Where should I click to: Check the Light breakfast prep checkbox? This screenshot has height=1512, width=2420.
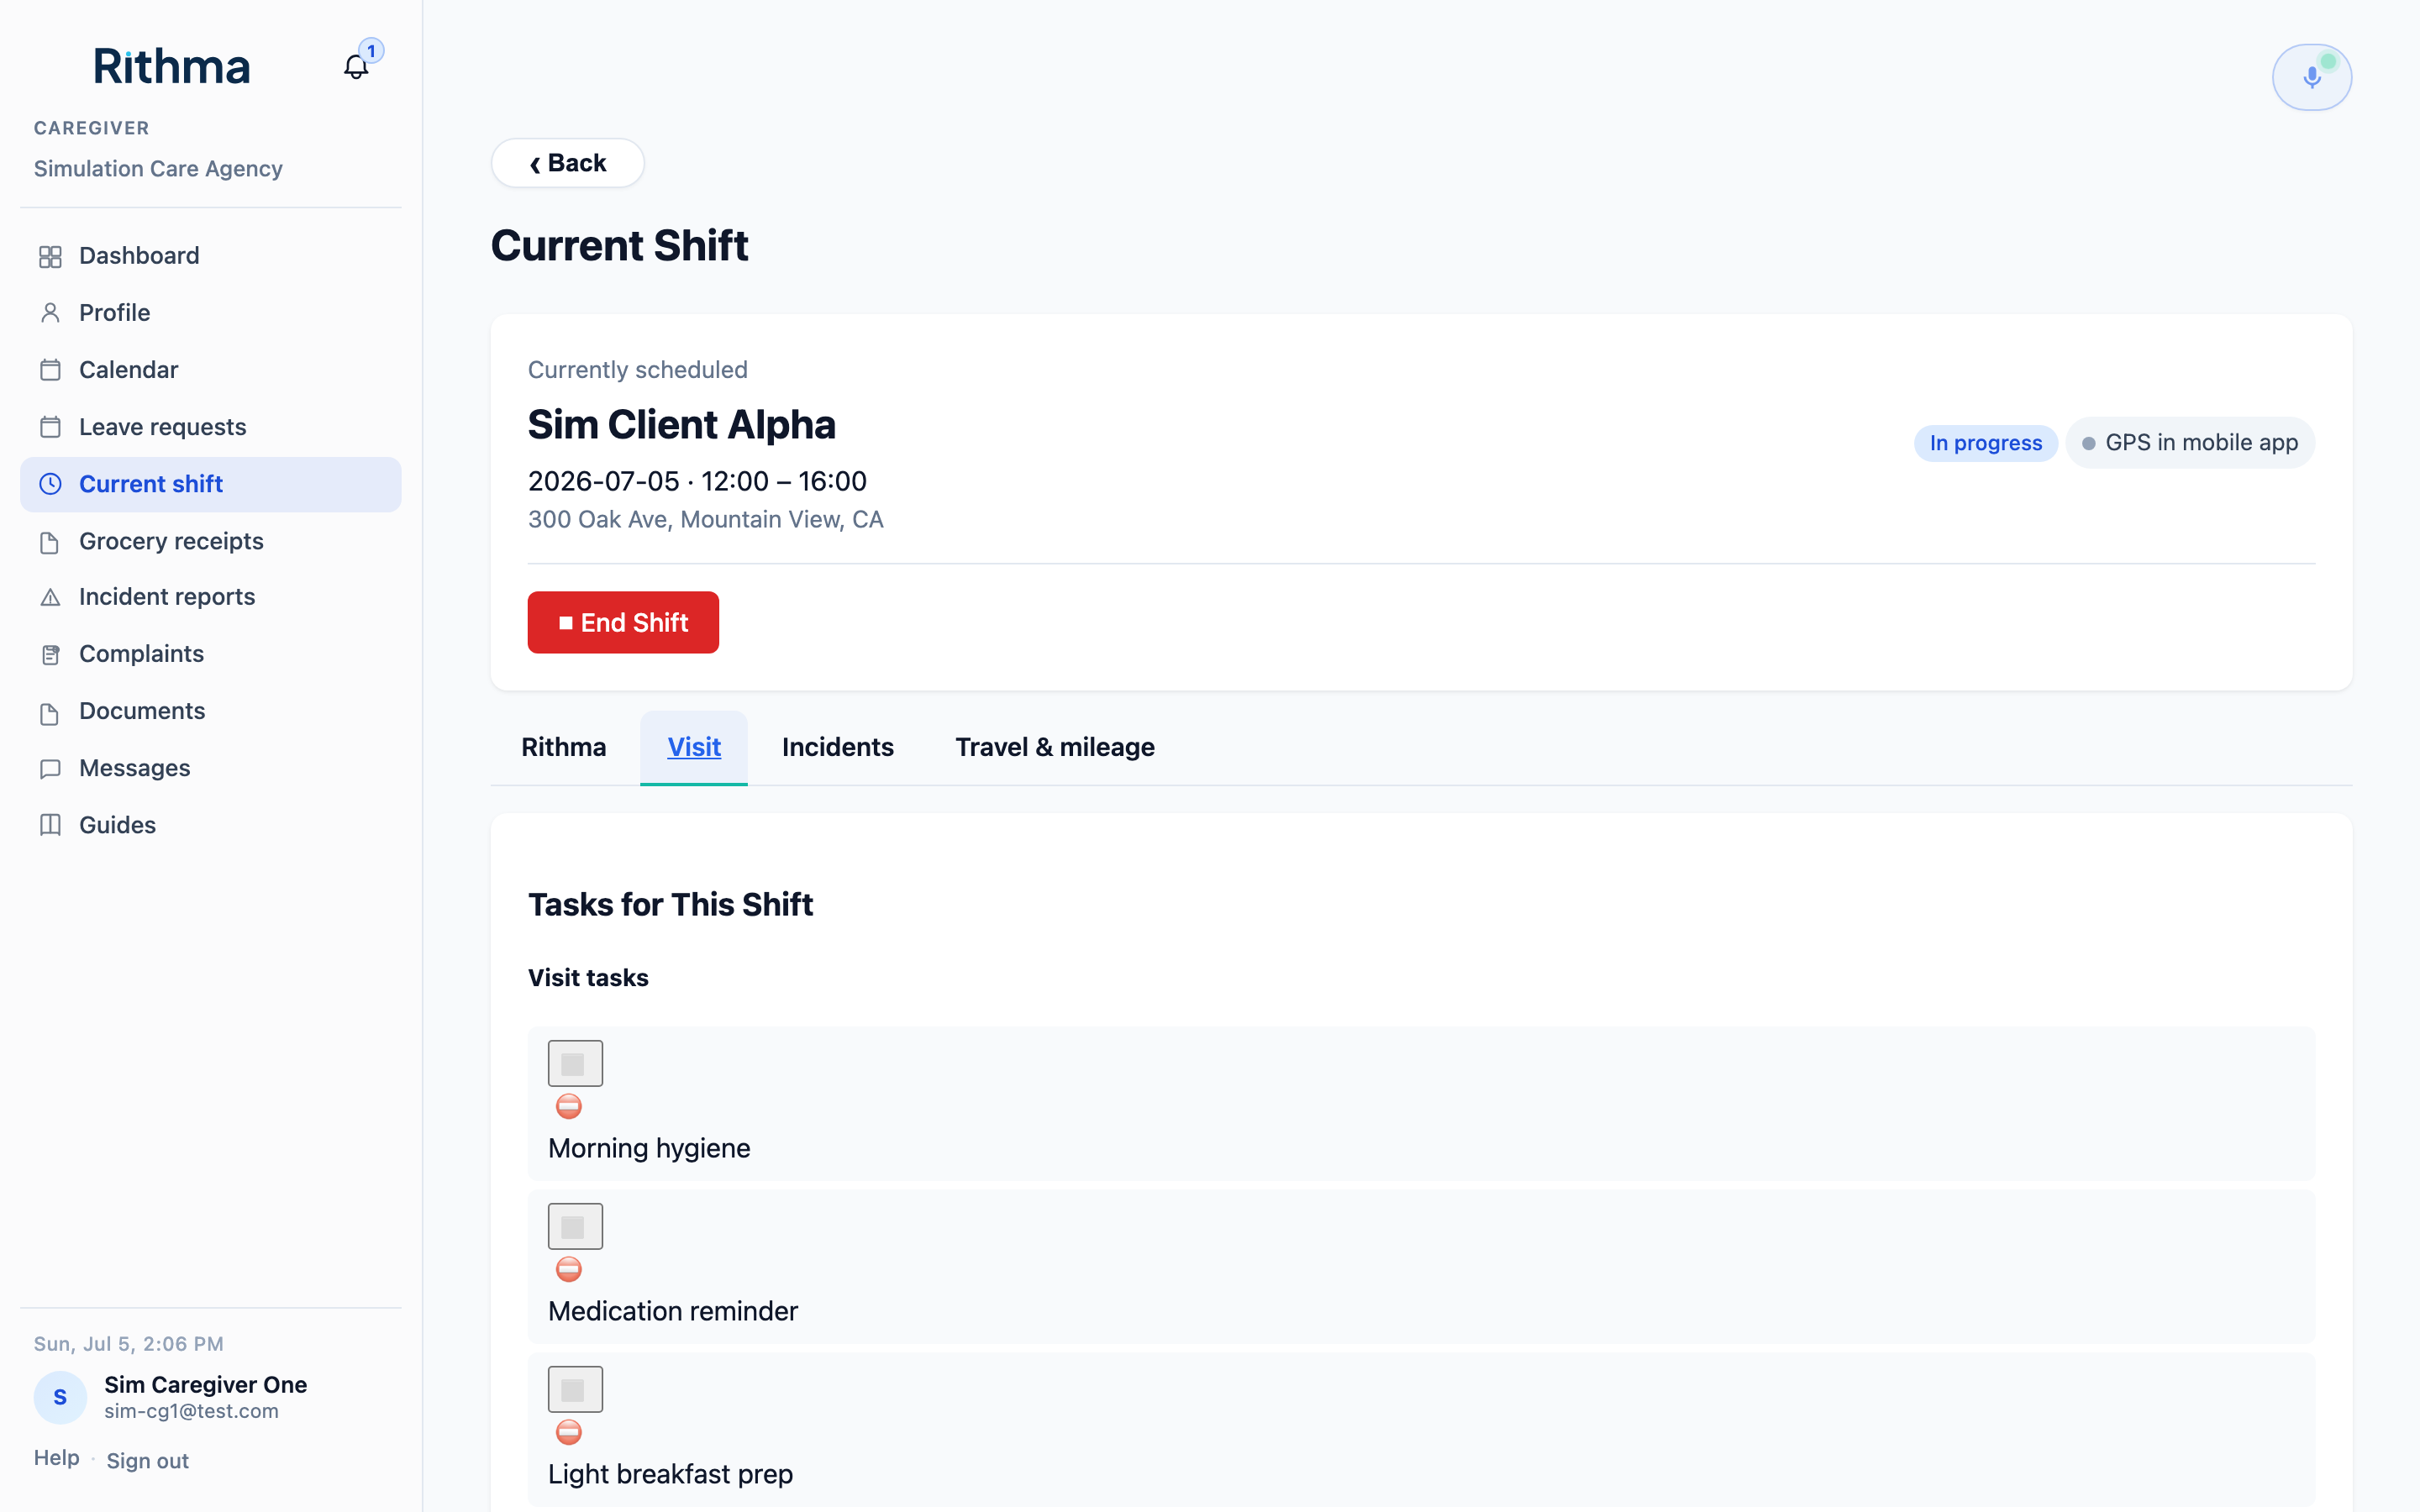575,1389
